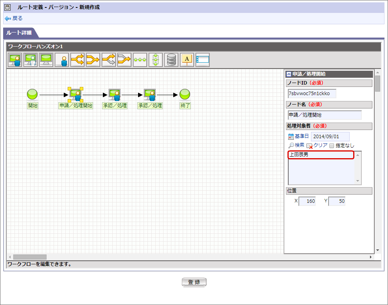Viewport: 388px width, 305px height.
Task: Switch to the ルート詳細 tab
Action: [19, 33]
